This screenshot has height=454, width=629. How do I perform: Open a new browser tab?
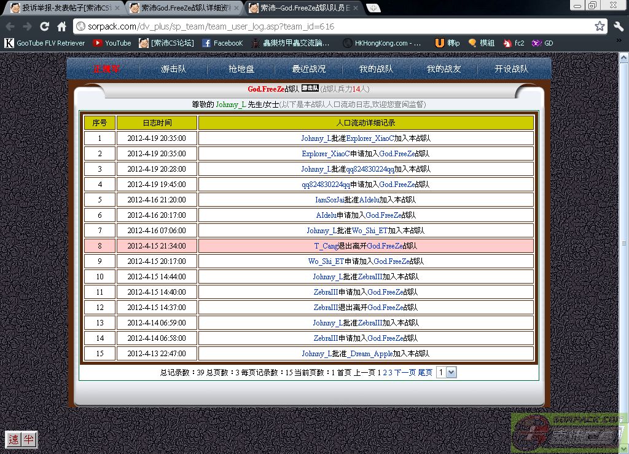373,9
